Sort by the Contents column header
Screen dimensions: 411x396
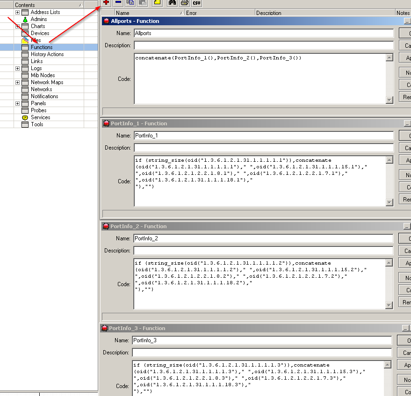pos(49,5)
